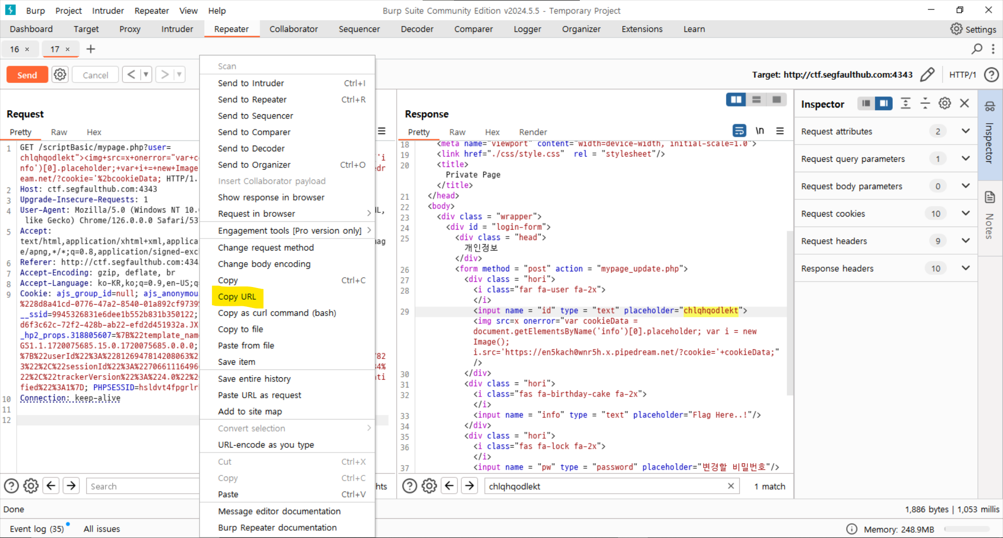1003x538 pixels.
Task: Clear the response search field
Action: click(x=731, y=486)
